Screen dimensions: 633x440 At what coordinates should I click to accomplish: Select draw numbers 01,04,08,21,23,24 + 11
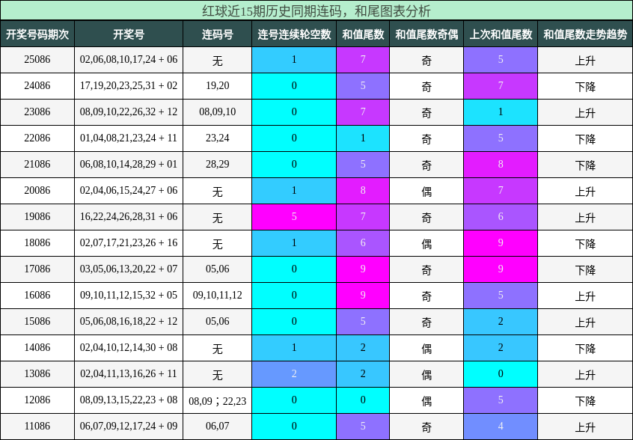pos(129,138)
